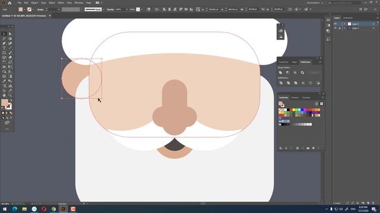Image resolution: width=380 pixels, height=213 pixels.
Task: Click Outline pathfinder icon
Action: (311, 83)
